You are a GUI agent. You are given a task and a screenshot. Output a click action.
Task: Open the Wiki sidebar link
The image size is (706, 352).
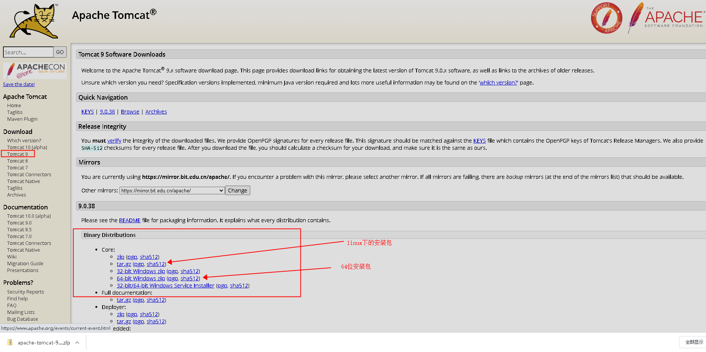point(12,257)
